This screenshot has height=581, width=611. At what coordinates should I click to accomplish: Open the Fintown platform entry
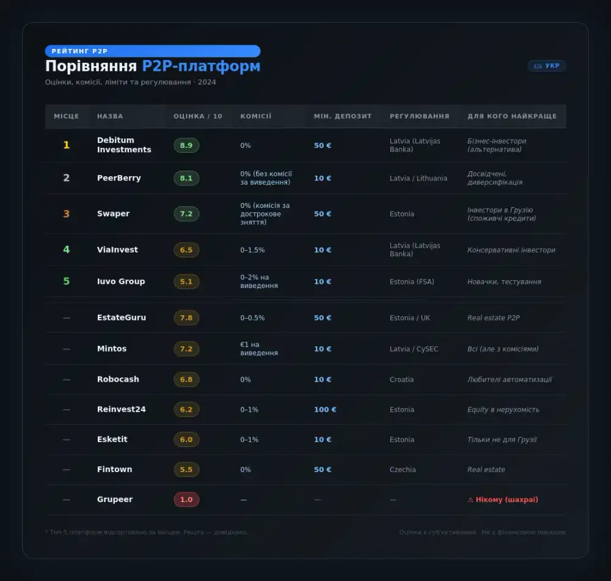tap(114, 470)
